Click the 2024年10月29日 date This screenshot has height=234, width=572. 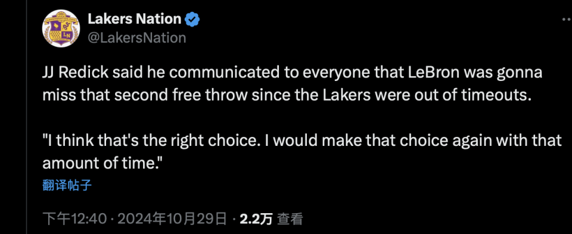[172, 219]
